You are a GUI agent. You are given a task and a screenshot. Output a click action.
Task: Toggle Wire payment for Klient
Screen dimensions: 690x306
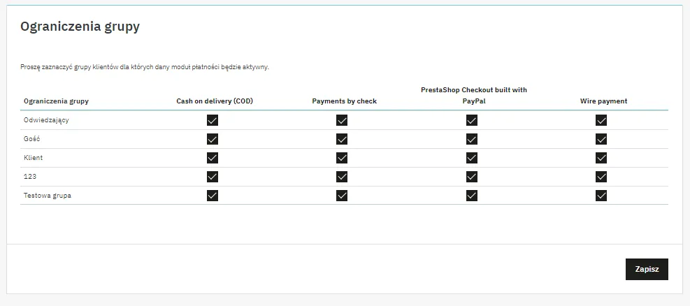[x=601, y=158]
